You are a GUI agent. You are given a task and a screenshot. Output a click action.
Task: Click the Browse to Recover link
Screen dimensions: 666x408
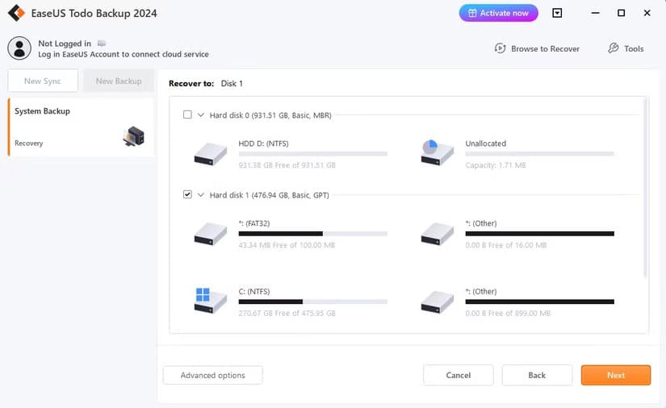(546, 48)
